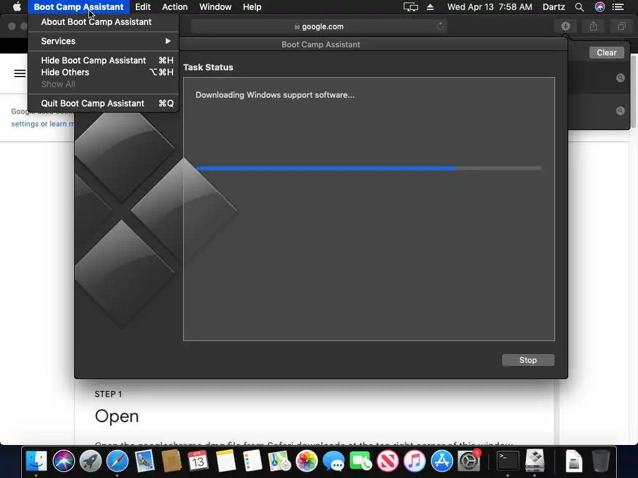
Task: Click the Boot Camp Assistant title bar
Action: (x=321, y=44)
